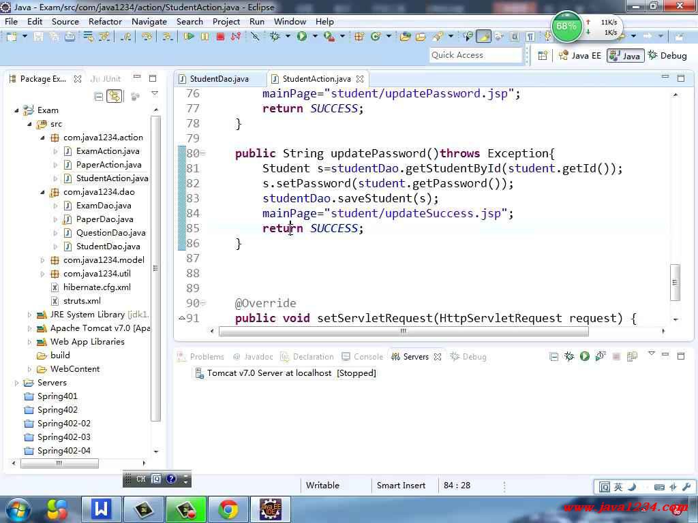The width and height of the screenshot is (698, 523).
Task: Click the Package Explorer horizontal scrollbar
Action: 59,463
